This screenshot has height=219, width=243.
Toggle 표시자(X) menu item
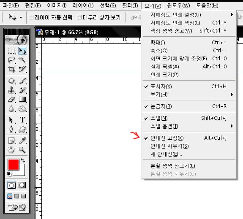[189, 87]
